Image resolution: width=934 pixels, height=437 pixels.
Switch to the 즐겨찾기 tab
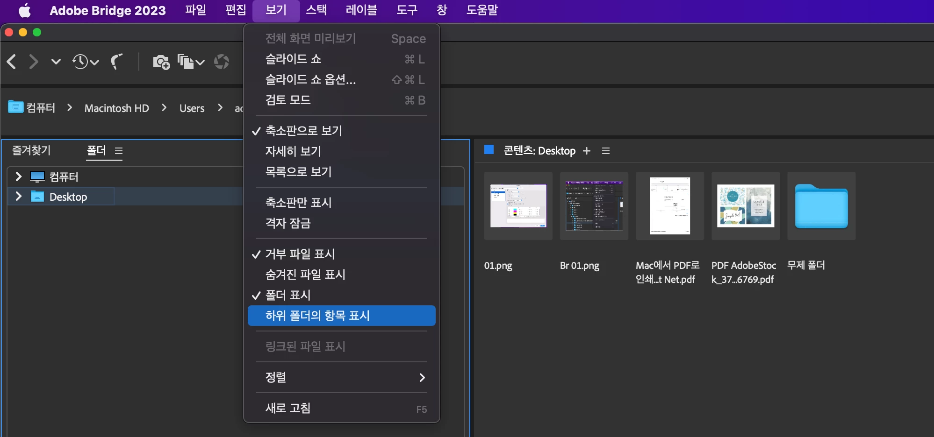point(31,150)
